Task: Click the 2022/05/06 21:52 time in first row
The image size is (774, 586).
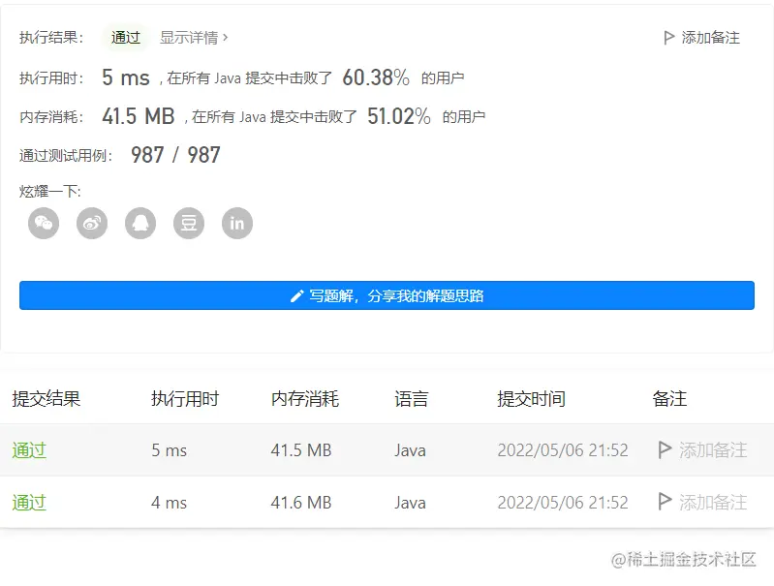Action: [x=563, y=450]
